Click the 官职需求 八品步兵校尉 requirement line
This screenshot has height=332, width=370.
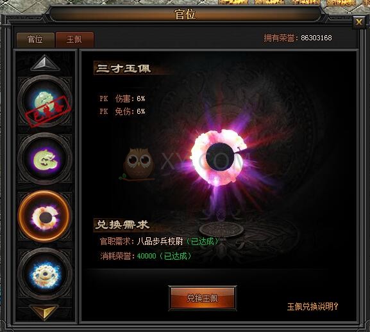[160, 241]
